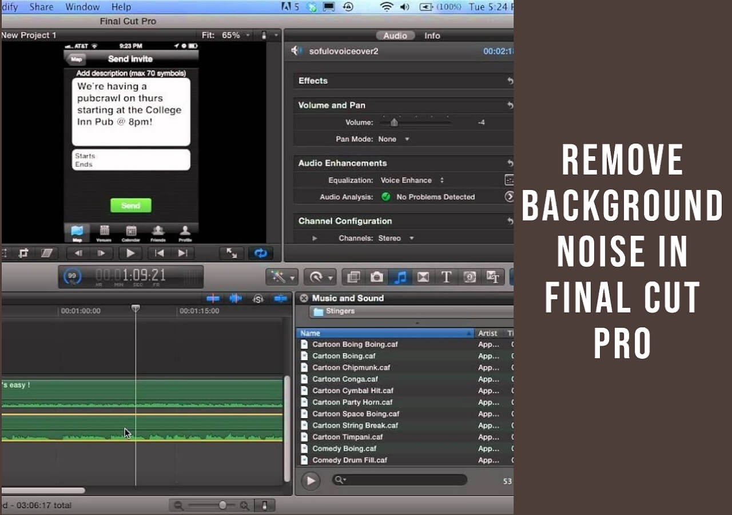
Task: Expand the Channels disclosure triangle
Action: (315, 238)
